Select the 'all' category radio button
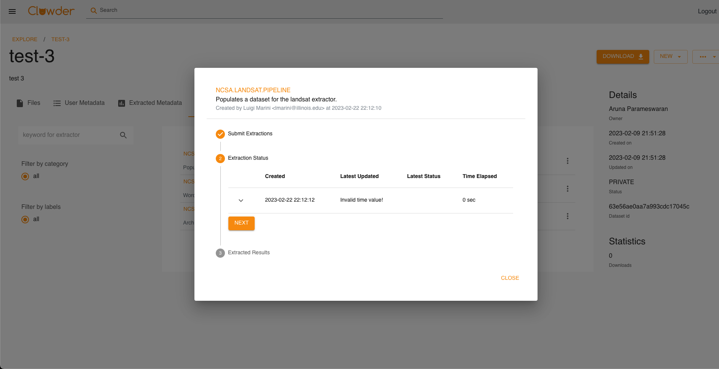Image resolution: width=719 pixels, height=369 pixels. pos(25,176)
